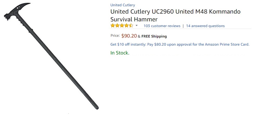View the 14 answered questions
Viewport: 255px width, 116px height.
point(205,26)
